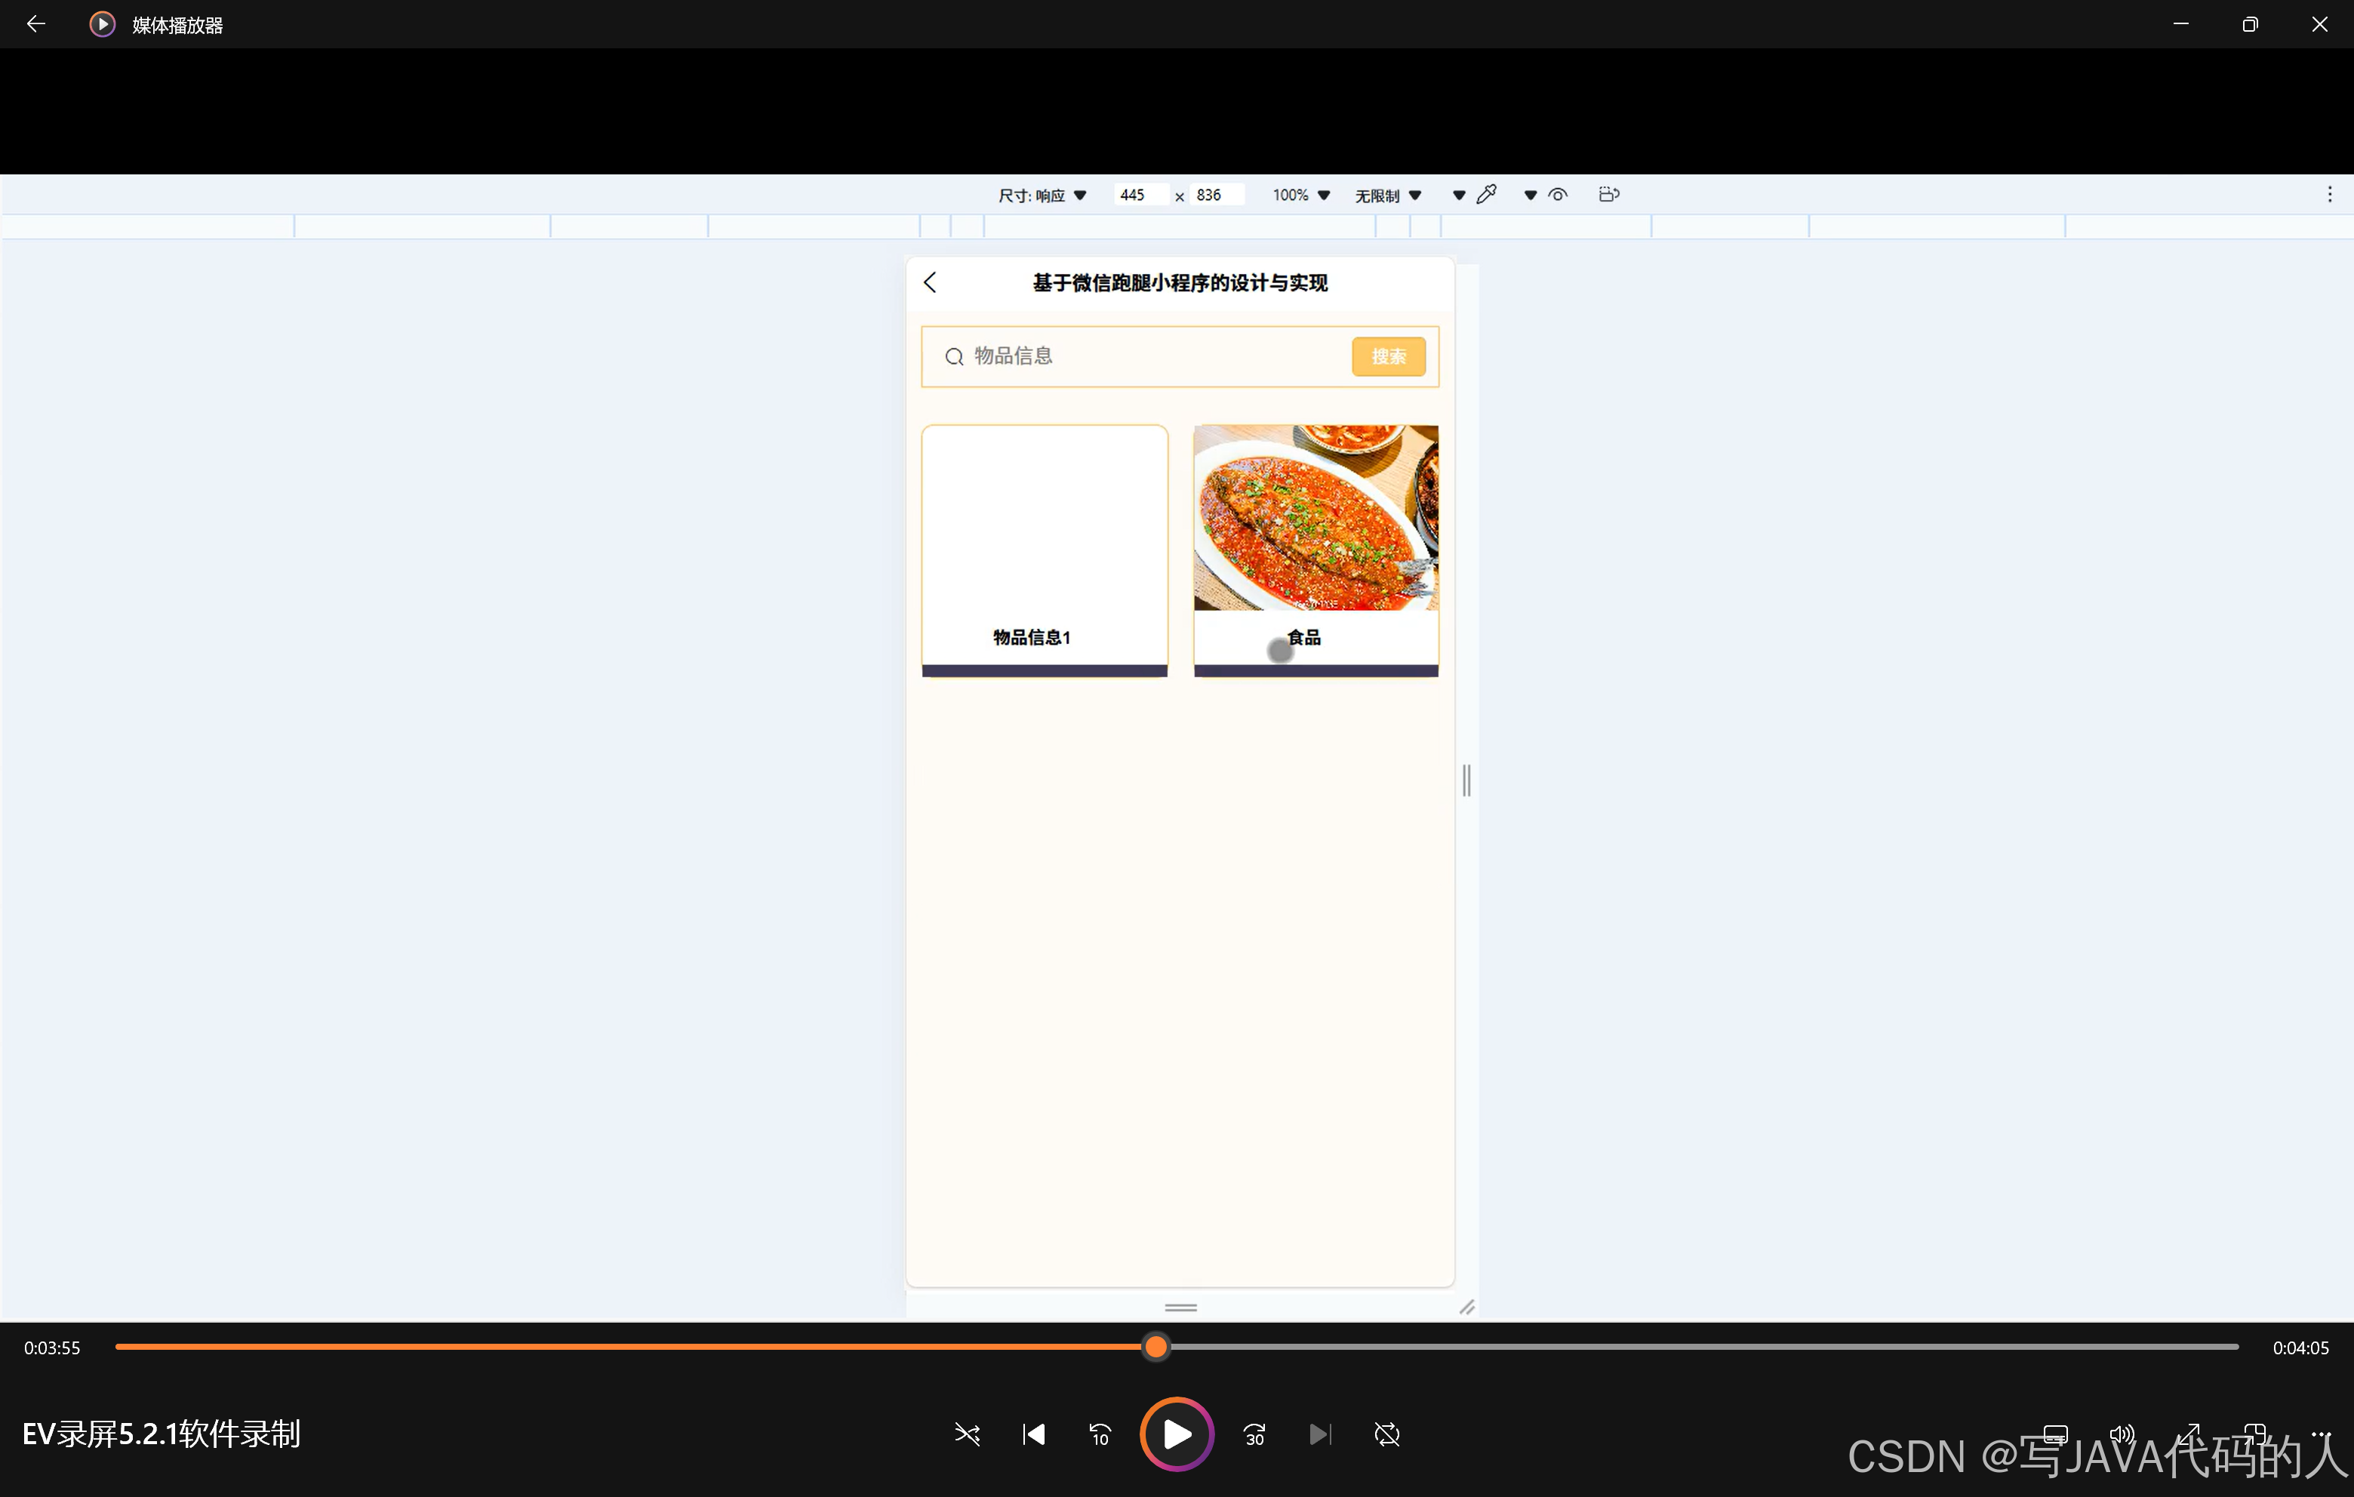The width and height of the screenshot is (2354, 1497).
Task: Open the three-dot more options menu
Action: pos(2330,195)
